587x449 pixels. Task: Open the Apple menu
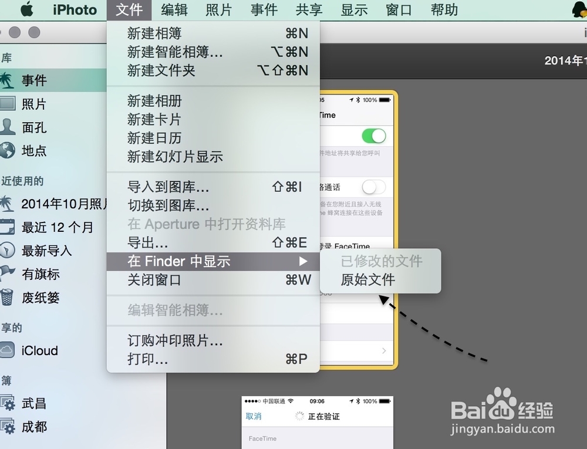pyautogui.click(x=26, y=9)
